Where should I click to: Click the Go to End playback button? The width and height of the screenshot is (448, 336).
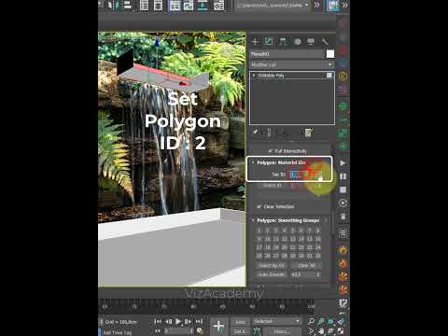pyautogui.click(x=199, y=321)
